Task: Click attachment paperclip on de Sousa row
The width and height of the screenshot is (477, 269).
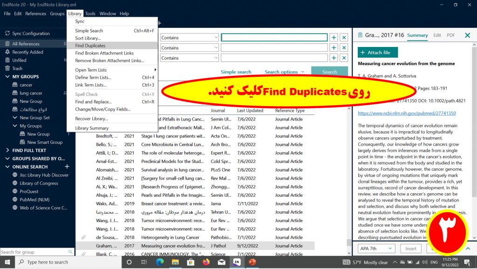Action: click(x=83, y=237)
